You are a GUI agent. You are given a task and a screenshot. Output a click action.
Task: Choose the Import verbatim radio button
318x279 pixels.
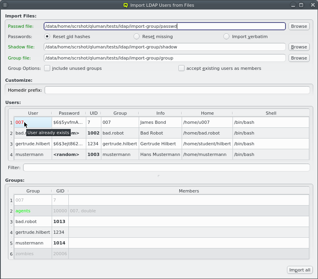pyautogui.click(x=226, y=37)
